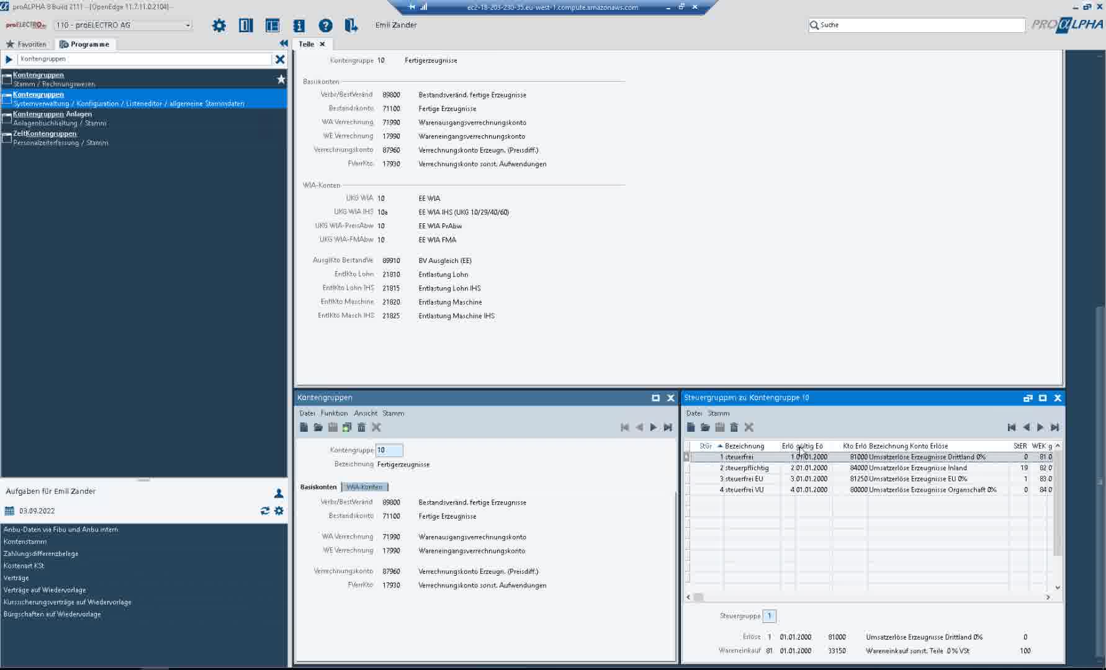
Task: Select the steuerpflichtig row
Action: 872,468
